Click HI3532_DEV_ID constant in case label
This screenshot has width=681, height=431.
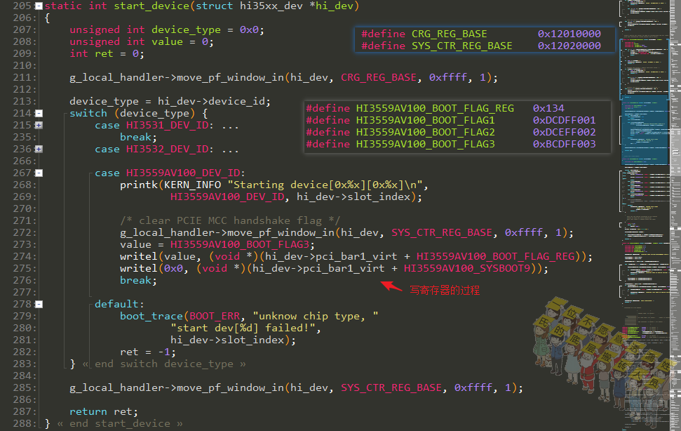click(167, 149)
